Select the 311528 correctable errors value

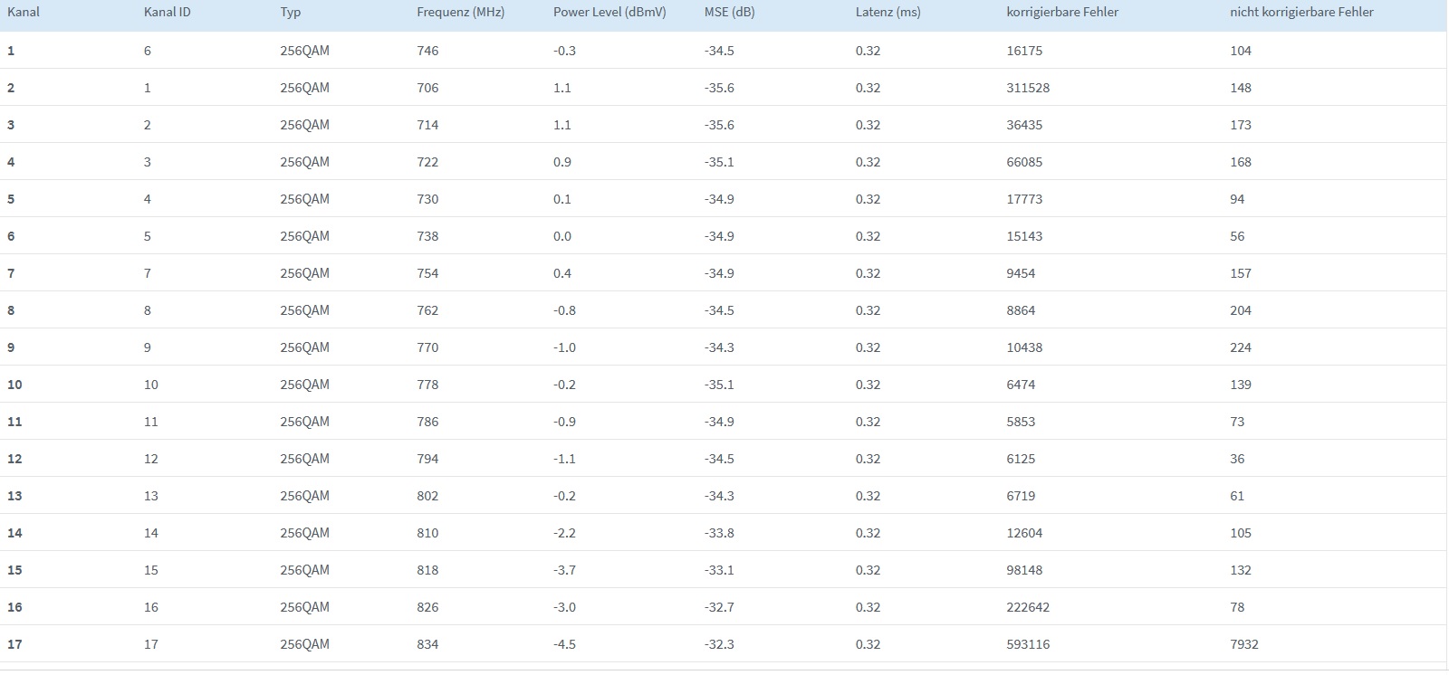[x=1028, y=88]
